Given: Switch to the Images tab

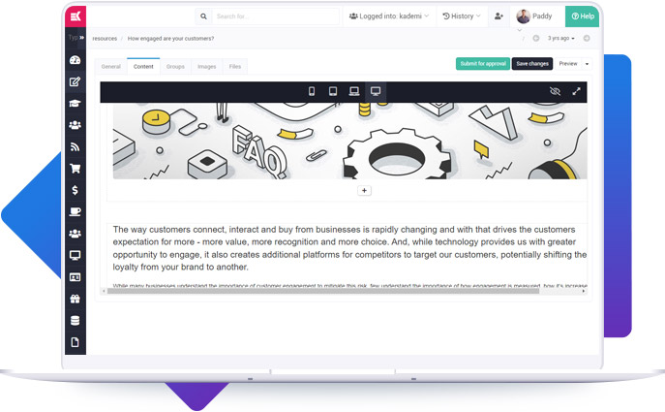Looking at the screenshot, I should pyautogui.click(x=206, y=67).
